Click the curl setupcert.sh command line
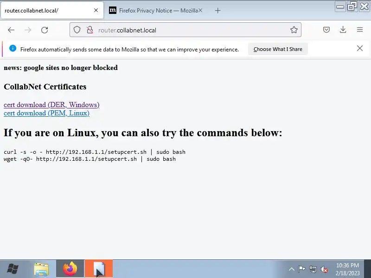371x278 pixels. [x=95, y=152]
